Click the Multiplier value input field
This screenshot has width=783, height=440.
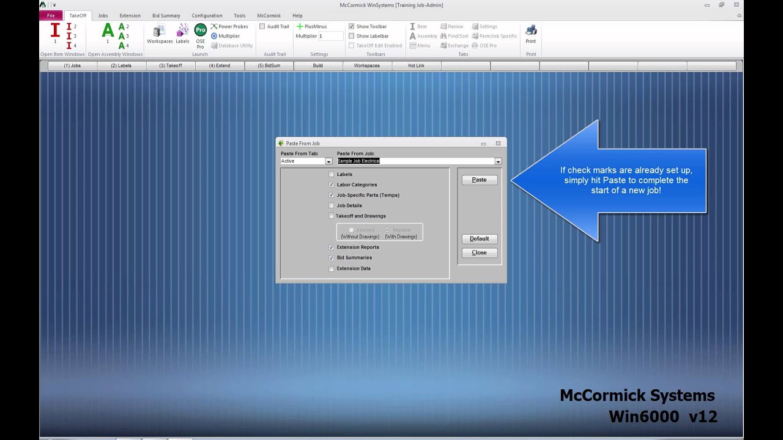[330, 36]
